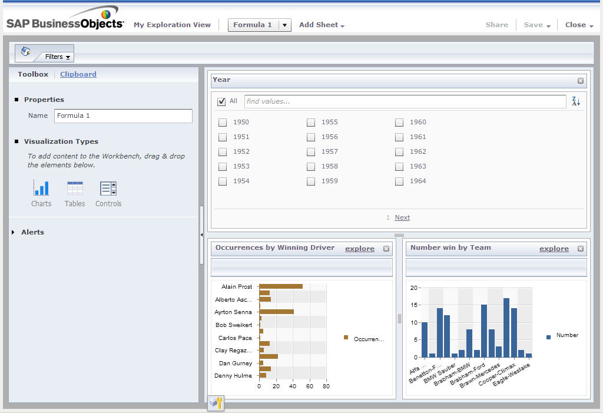This screenshot has width=603, height=413.
Task: Open the Filters dropdown
Action: coord(58,57)
